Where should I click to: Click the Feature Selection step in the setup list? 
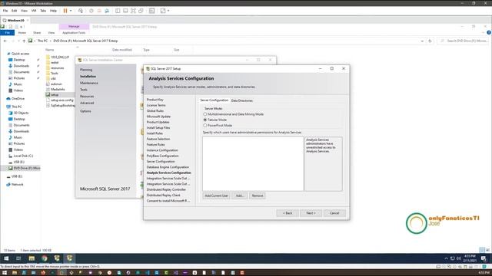[158, 139]
